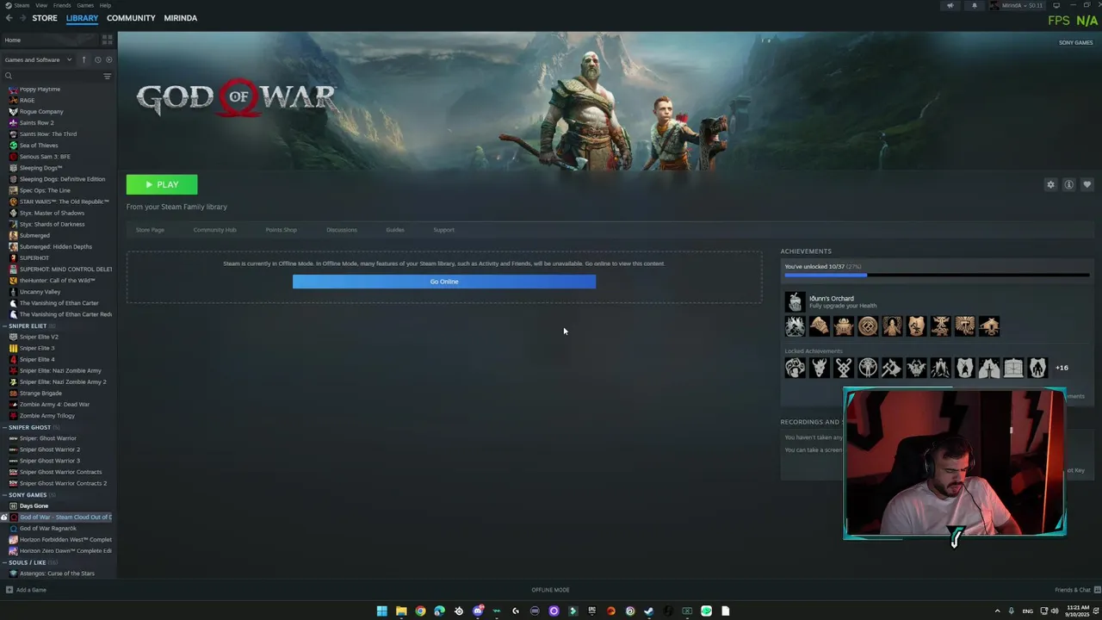Open the Discussions link
Image resolution: width=1102 pixels, height=620 pixels.
pyautogui.click(x=342, y=230)
